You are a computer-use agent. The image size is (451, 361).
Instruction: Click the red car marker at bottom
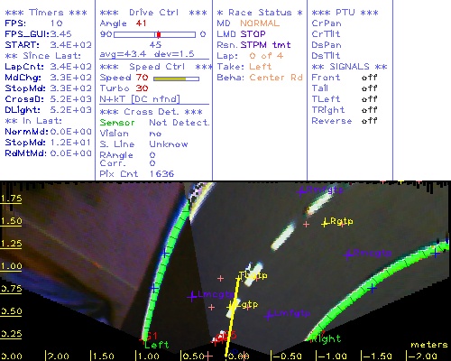pos(221,337)
